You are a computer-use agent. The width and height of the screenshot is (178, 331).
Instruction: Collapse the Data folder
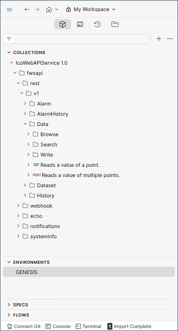25,124
